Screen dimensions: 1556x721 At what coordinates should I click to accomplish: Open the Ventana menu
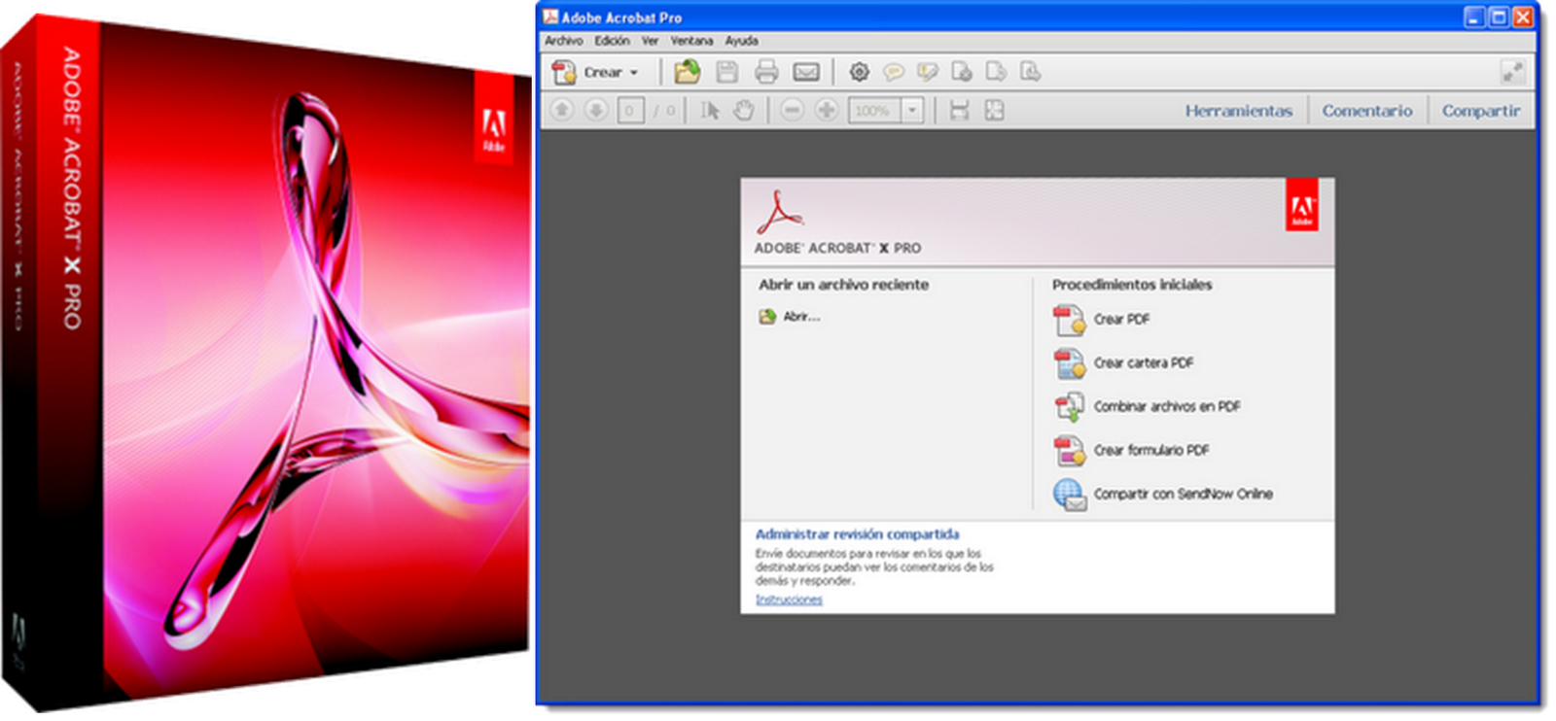point(691,41)
